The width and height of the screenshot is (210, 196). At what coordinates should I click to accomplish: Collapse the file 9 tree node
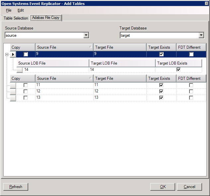point(7,54)
